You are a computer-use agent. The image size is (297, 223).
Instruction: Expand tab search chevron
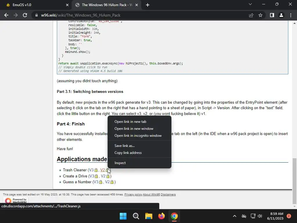(x=250, y=4)
